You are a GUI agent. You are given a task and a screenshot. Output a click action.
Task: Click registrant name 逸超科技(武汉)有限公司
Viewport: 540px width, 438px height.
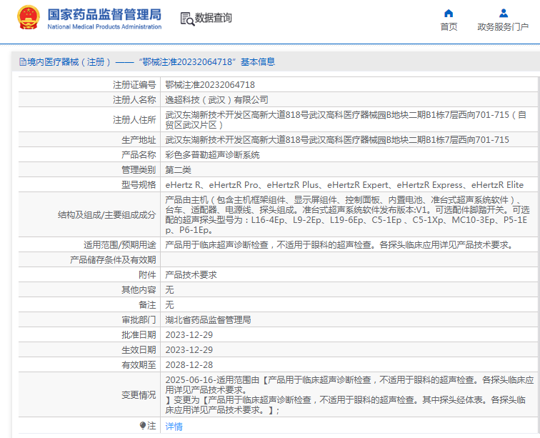217,99
